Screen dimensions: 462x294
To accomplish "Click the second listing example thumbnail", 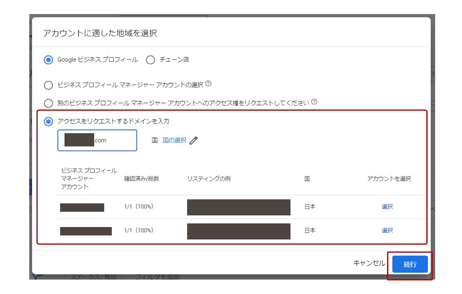I will [x=238, y=231].
